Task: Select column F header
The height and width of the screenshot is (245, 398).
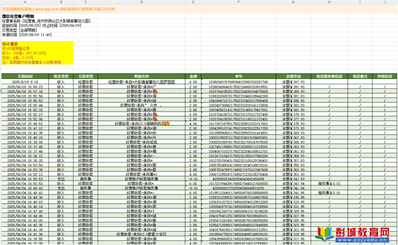Action: [238, 2]
